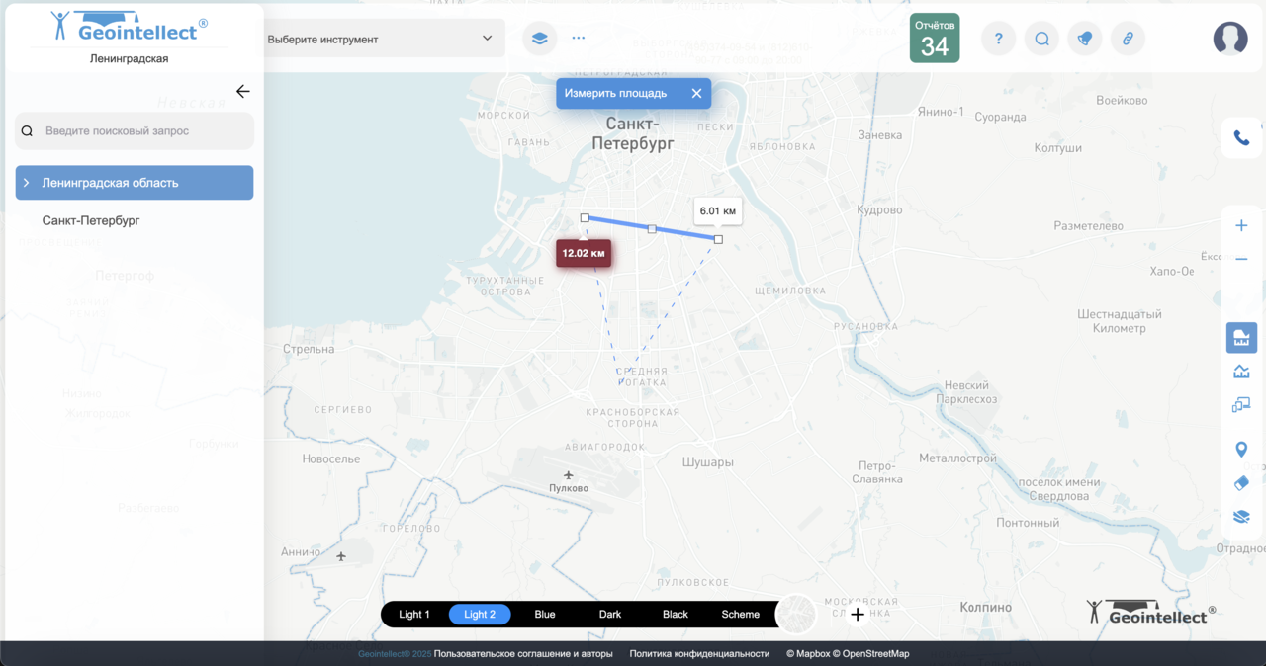The width and height of the screenshot is (1266, 666).
Task: Click the round satellite map thumbnail
Action: click(x=796, y=614)
